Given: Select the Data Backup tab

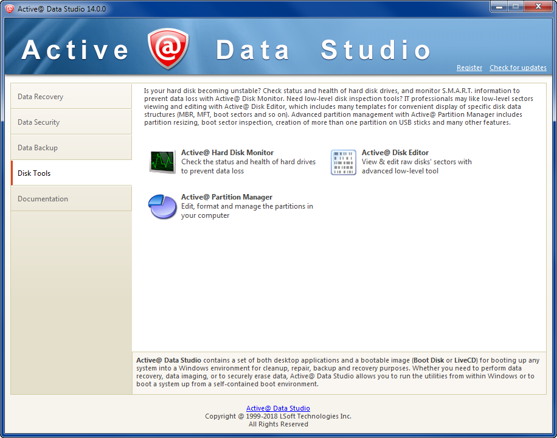Looking at the screenshot, I should tap(71, 148).
